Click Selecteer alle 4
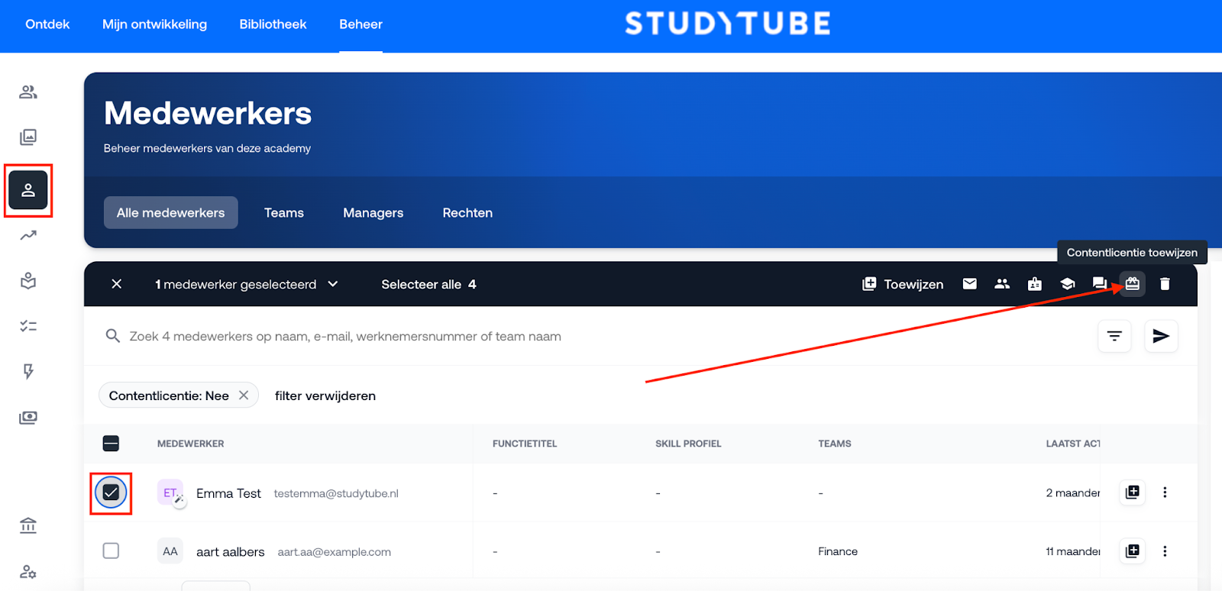Image resolution: width=1222 pixels, height=591 pixels. (x=428, y=284)
